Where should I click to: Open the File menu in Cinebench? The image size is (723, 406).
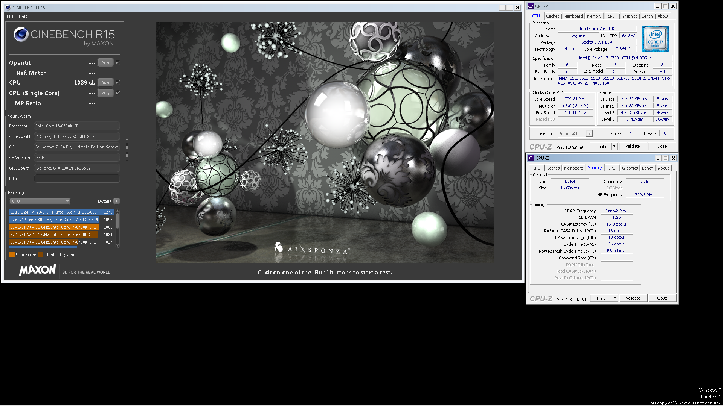10,16
